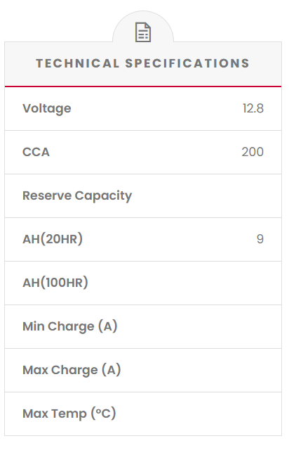Select the Max Temp (°C) row
Image resolution: width=289 pixels, height=455 pixels.
point(143,414)
